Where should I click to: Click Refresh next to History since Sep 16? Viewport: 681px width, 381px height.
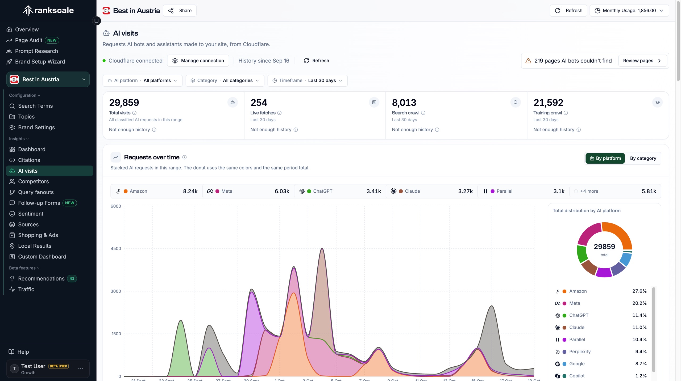coord(316,61)
